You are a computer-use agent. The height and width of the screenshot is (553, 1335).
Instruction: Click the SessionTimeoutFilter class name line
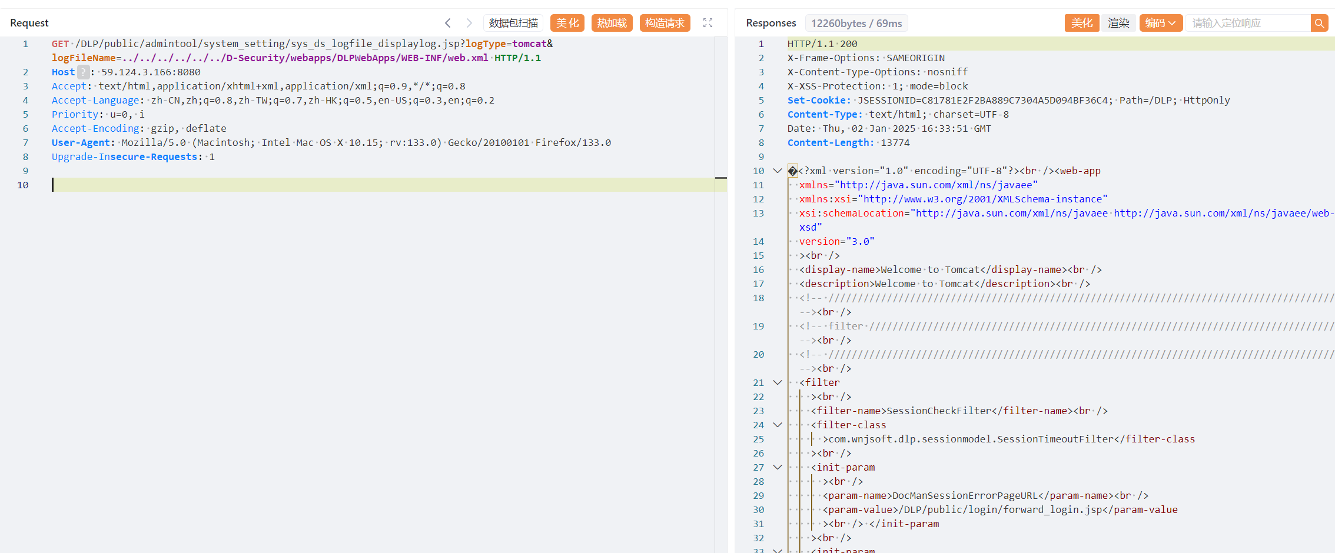click(x=1009, y=439)
